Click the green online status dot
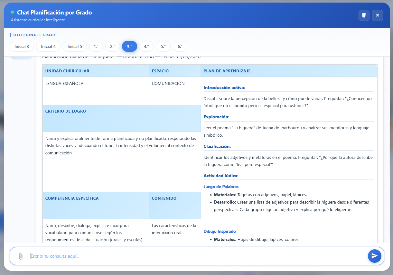Viewport: 393px width, 275px height. (13, 12)
